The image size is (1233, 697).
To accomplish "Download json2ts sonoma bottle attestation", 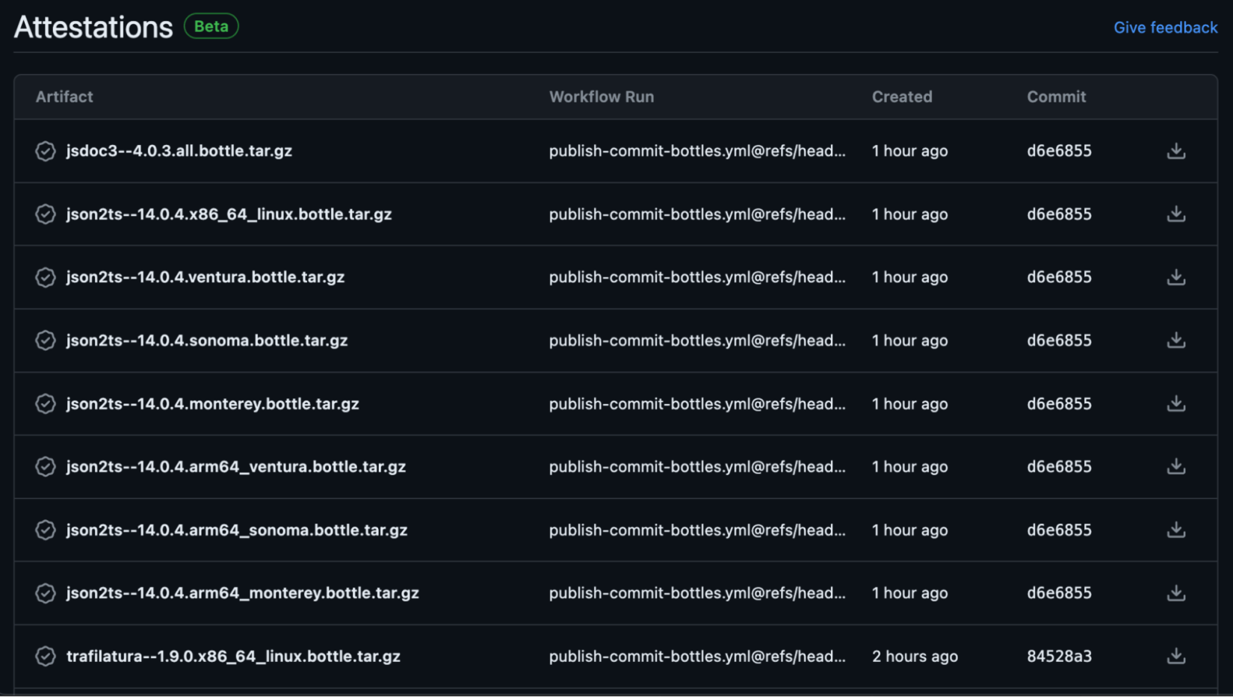I will (1176, 341).
